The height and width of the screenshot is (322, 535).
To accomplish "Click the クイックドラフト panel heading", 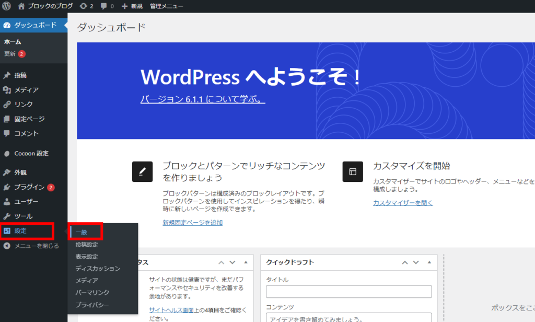I will 290,262.
